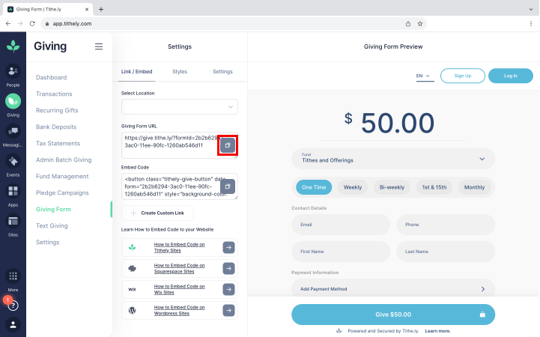
Task: Open Text Giving menu item
Action: pos(52,226)
